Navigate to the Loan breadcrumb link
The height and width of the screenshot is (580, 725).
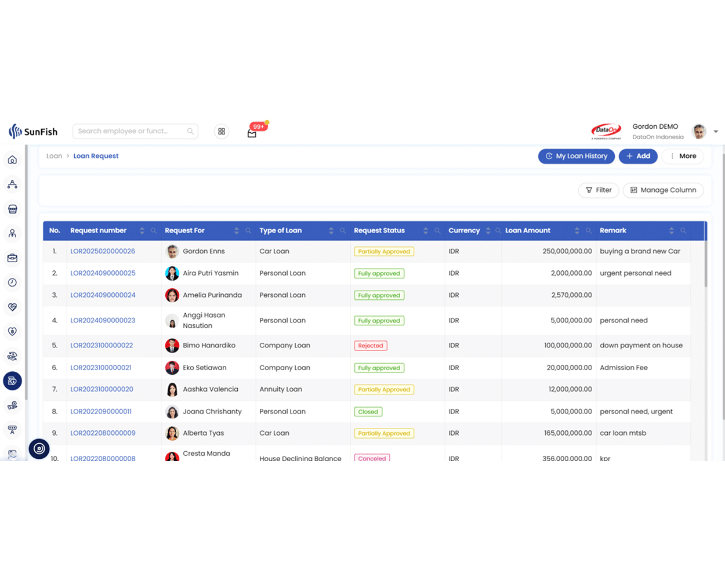(54, 155)
